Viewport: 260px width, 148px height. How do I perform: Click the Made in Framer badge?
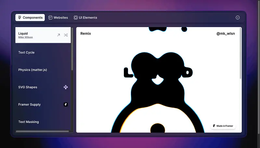(x=223, y=126)
